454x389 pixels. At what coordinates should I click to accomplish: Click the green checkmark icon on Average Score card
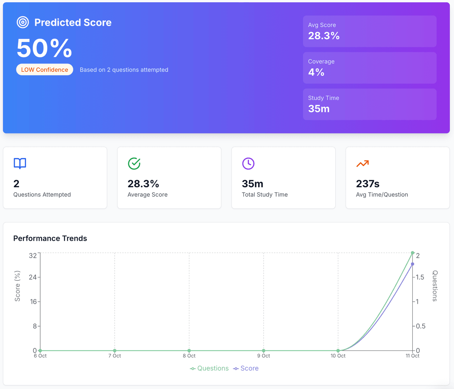pos(134,163)
